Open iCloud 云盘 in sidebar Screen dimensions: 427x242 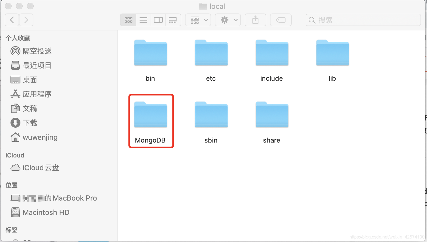click(35, 168)
